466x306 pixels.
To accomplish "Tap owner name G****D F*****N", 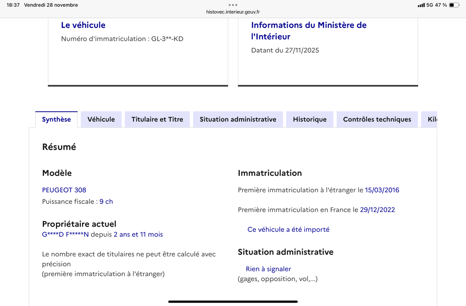I will tap(65, 235).
